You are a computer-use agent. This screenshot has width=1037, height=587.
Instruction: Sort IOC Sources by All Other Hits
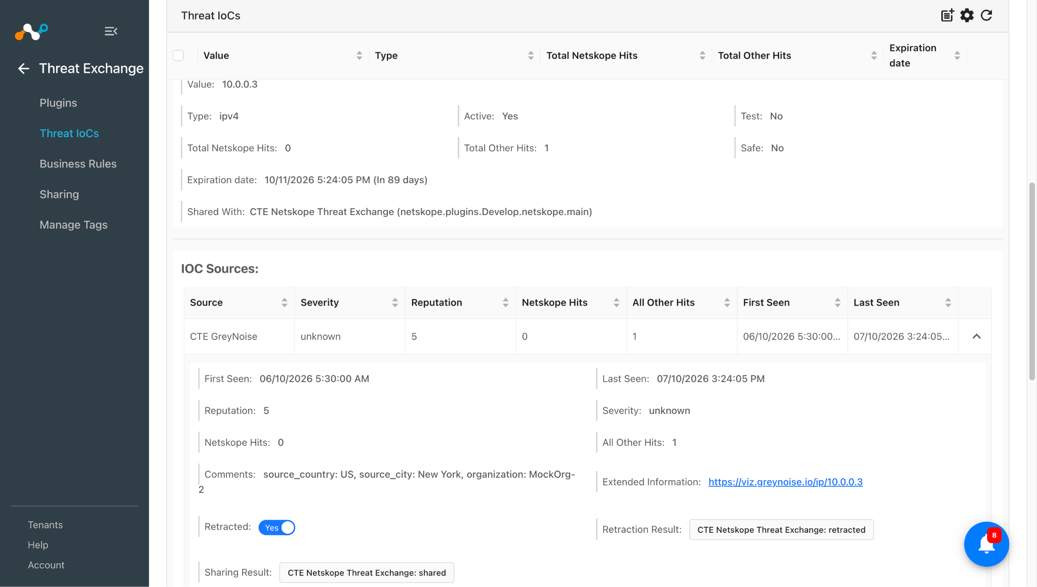(727, 303)
